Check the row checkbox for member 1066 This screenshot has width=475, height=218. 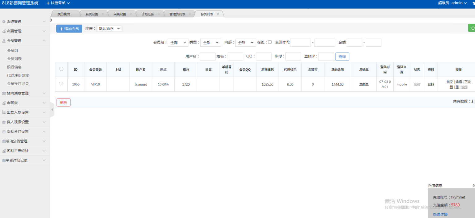61,84
